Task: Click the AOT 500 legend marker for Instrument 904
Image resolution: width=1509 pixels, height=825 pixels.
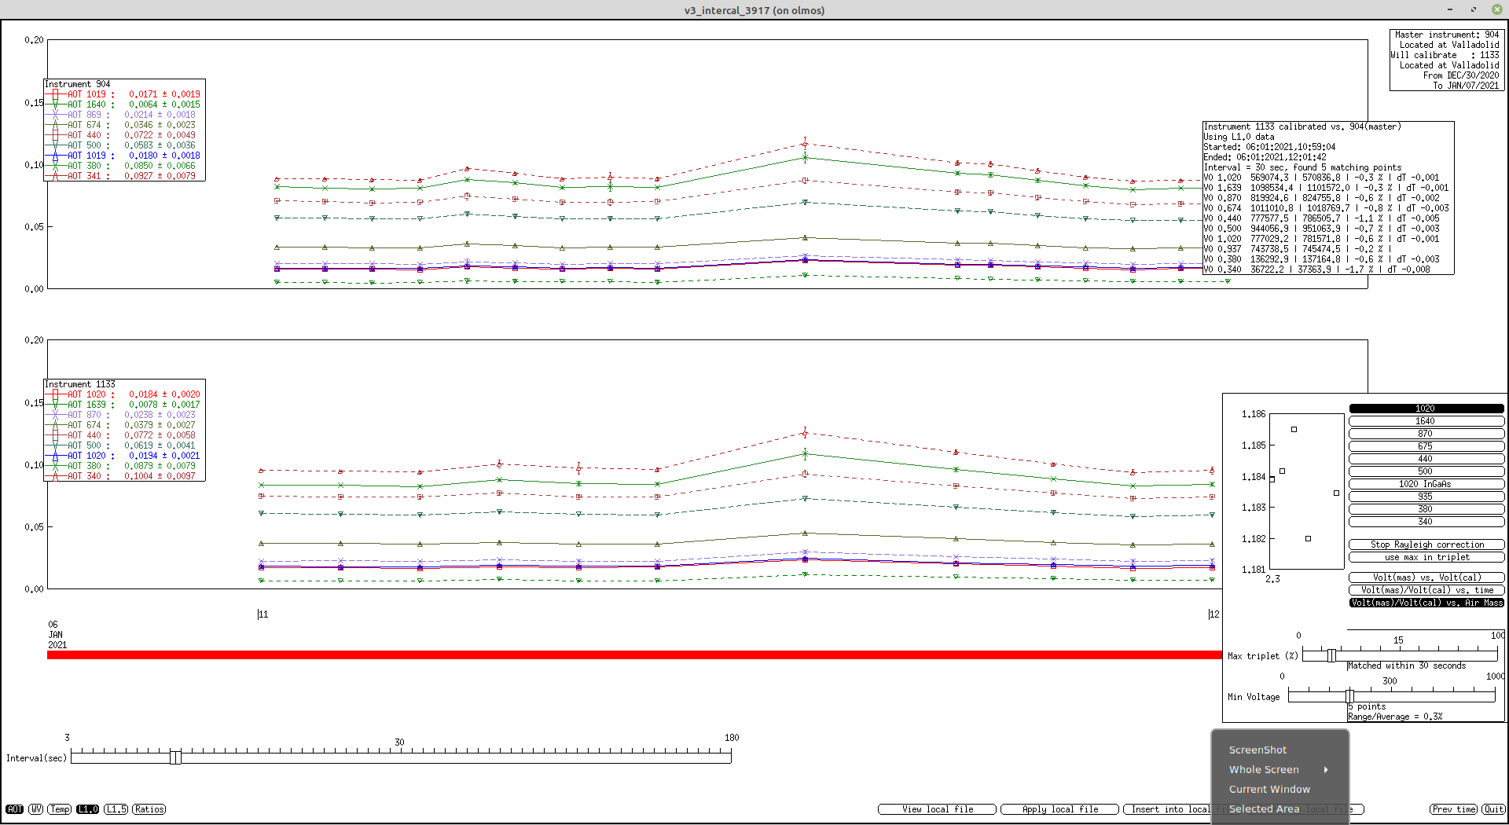Action: [55, 145]
